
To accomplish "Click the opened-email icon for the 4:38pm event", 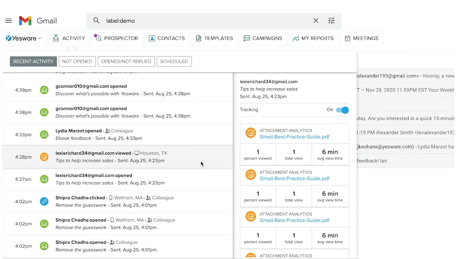I will [x=44, y=112].
